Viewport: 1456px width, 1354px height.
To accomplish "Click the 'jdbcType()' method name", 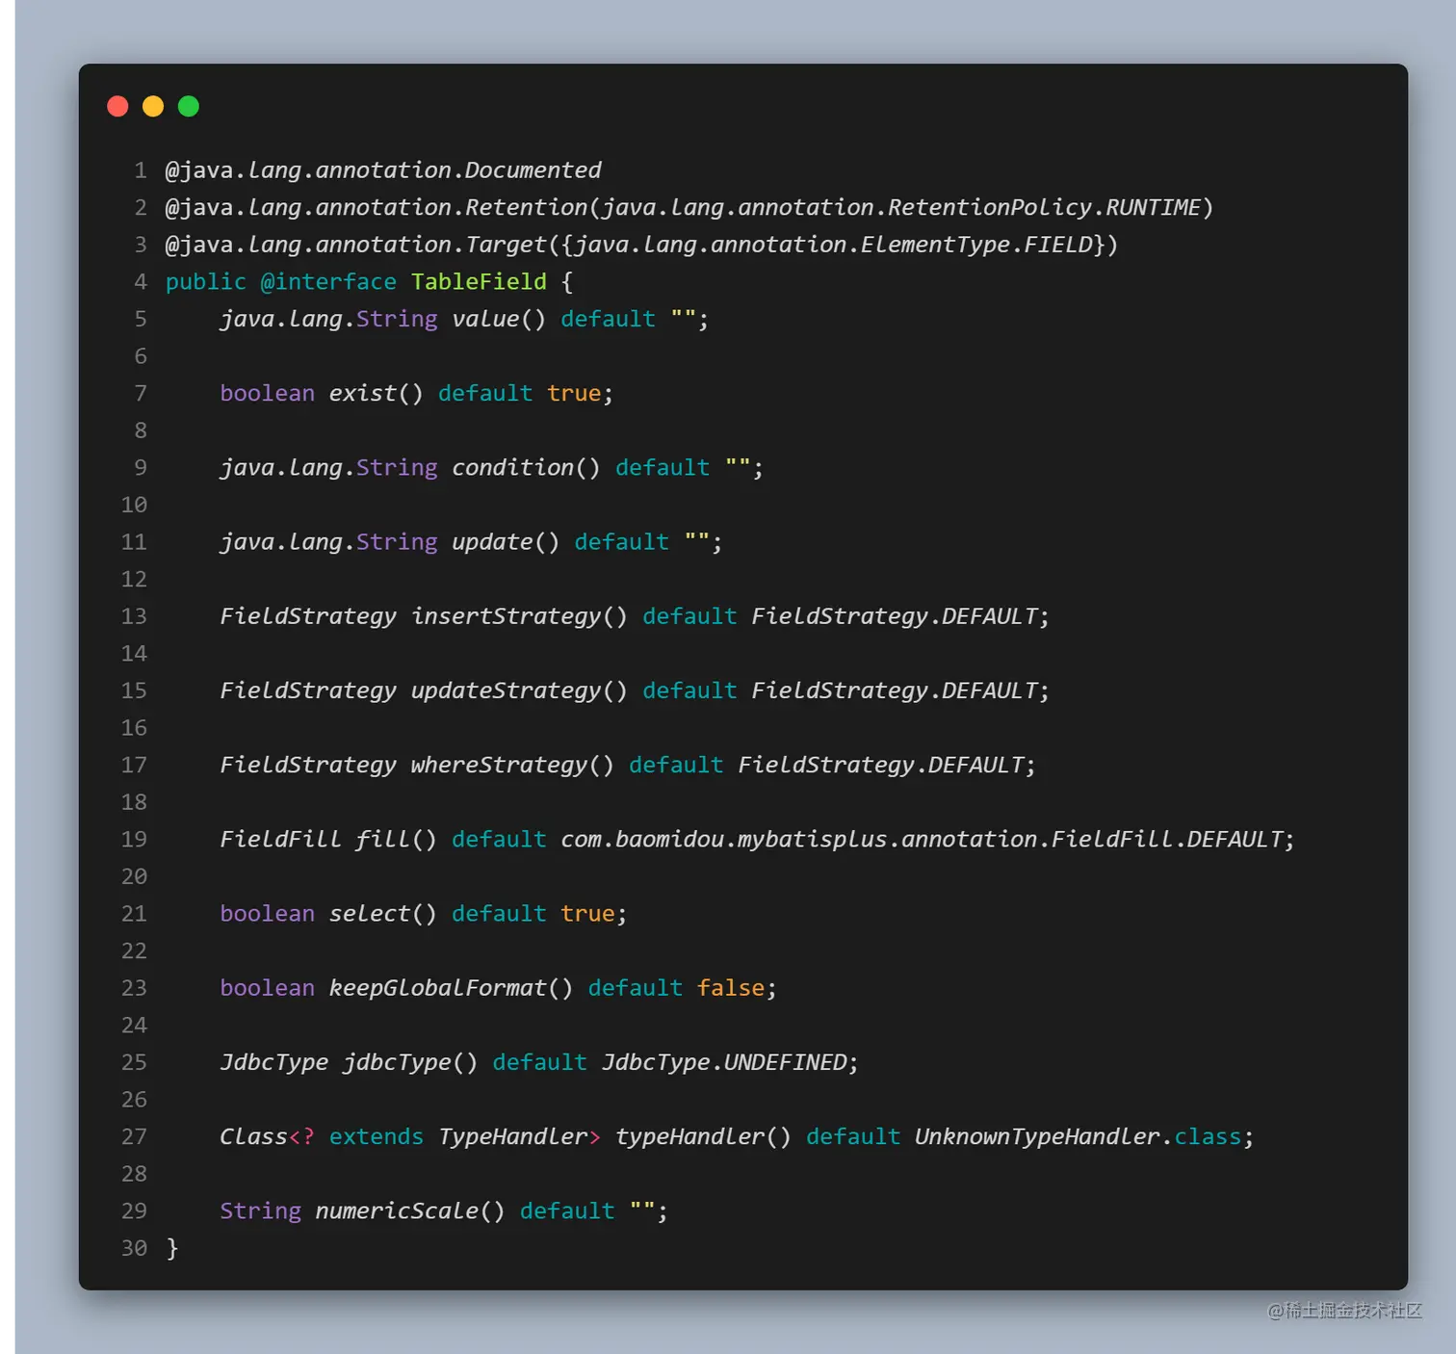I will 410,1062.
